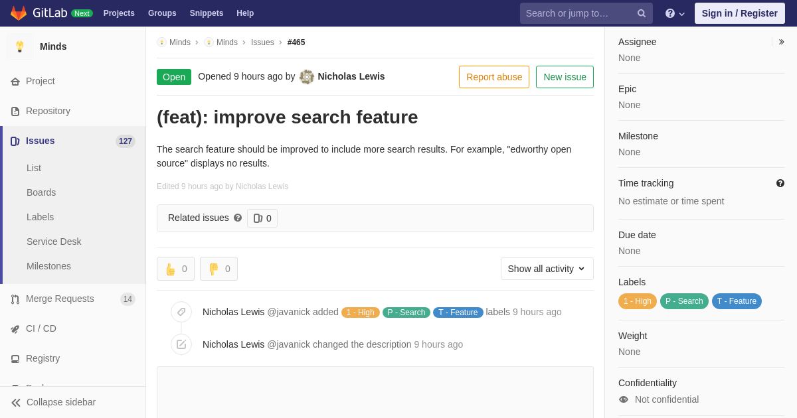Image resolution: width=797 pixels, height=418 pixels.
Task: Open the Snippets menu item
Action: (207, 13)
